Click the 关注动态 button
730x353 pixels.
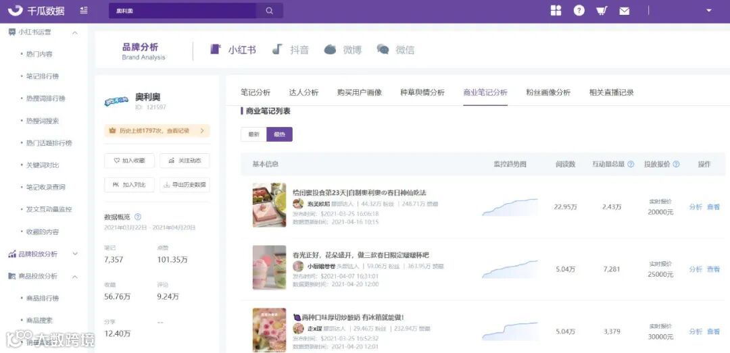click(185, 161)
